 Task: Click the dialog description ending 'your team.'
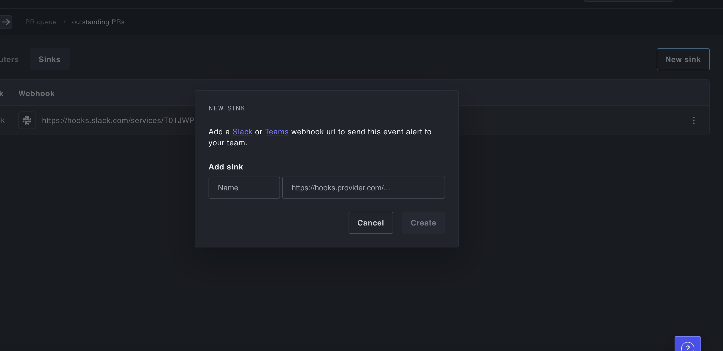point(228,143)
